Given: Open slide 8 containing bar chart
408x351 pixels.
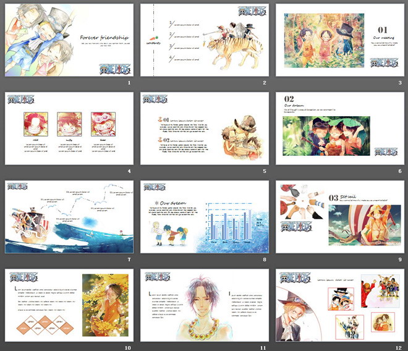Looking at the screenshot, I should [x=205, y=217].
